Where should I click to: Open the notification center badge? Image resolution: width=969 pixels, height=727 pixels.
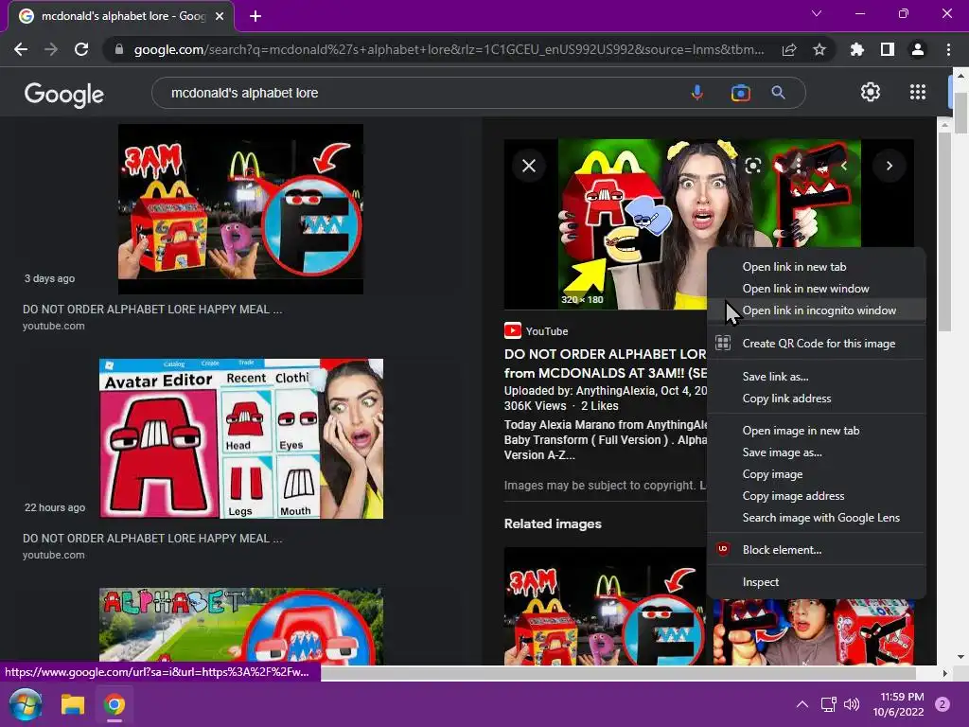point(943,704)
